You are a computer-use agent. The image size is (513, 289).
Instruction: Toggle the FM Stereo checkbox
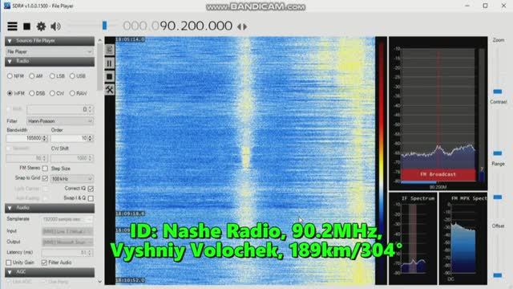tap(45, 168)
